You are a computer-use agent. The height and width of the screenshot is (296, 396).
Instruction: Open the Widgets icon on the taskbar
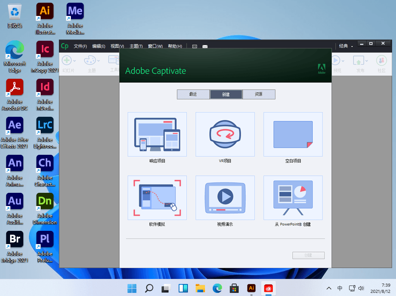click(183, 288)
